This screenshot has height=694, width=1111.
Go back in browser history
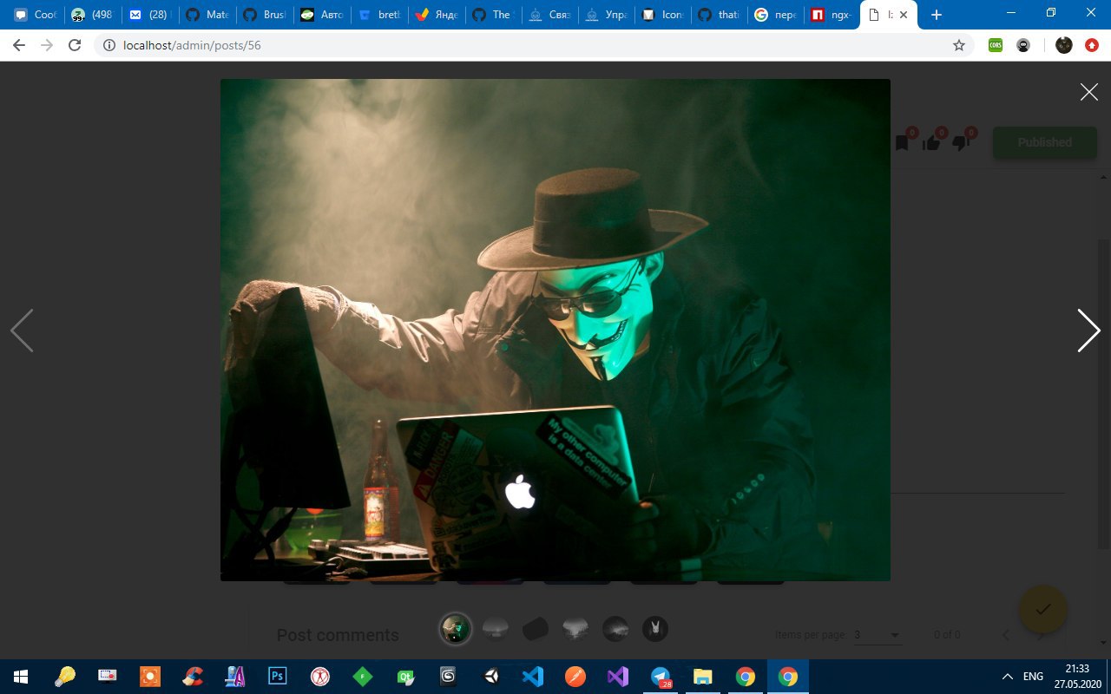[x=19, y=45]
